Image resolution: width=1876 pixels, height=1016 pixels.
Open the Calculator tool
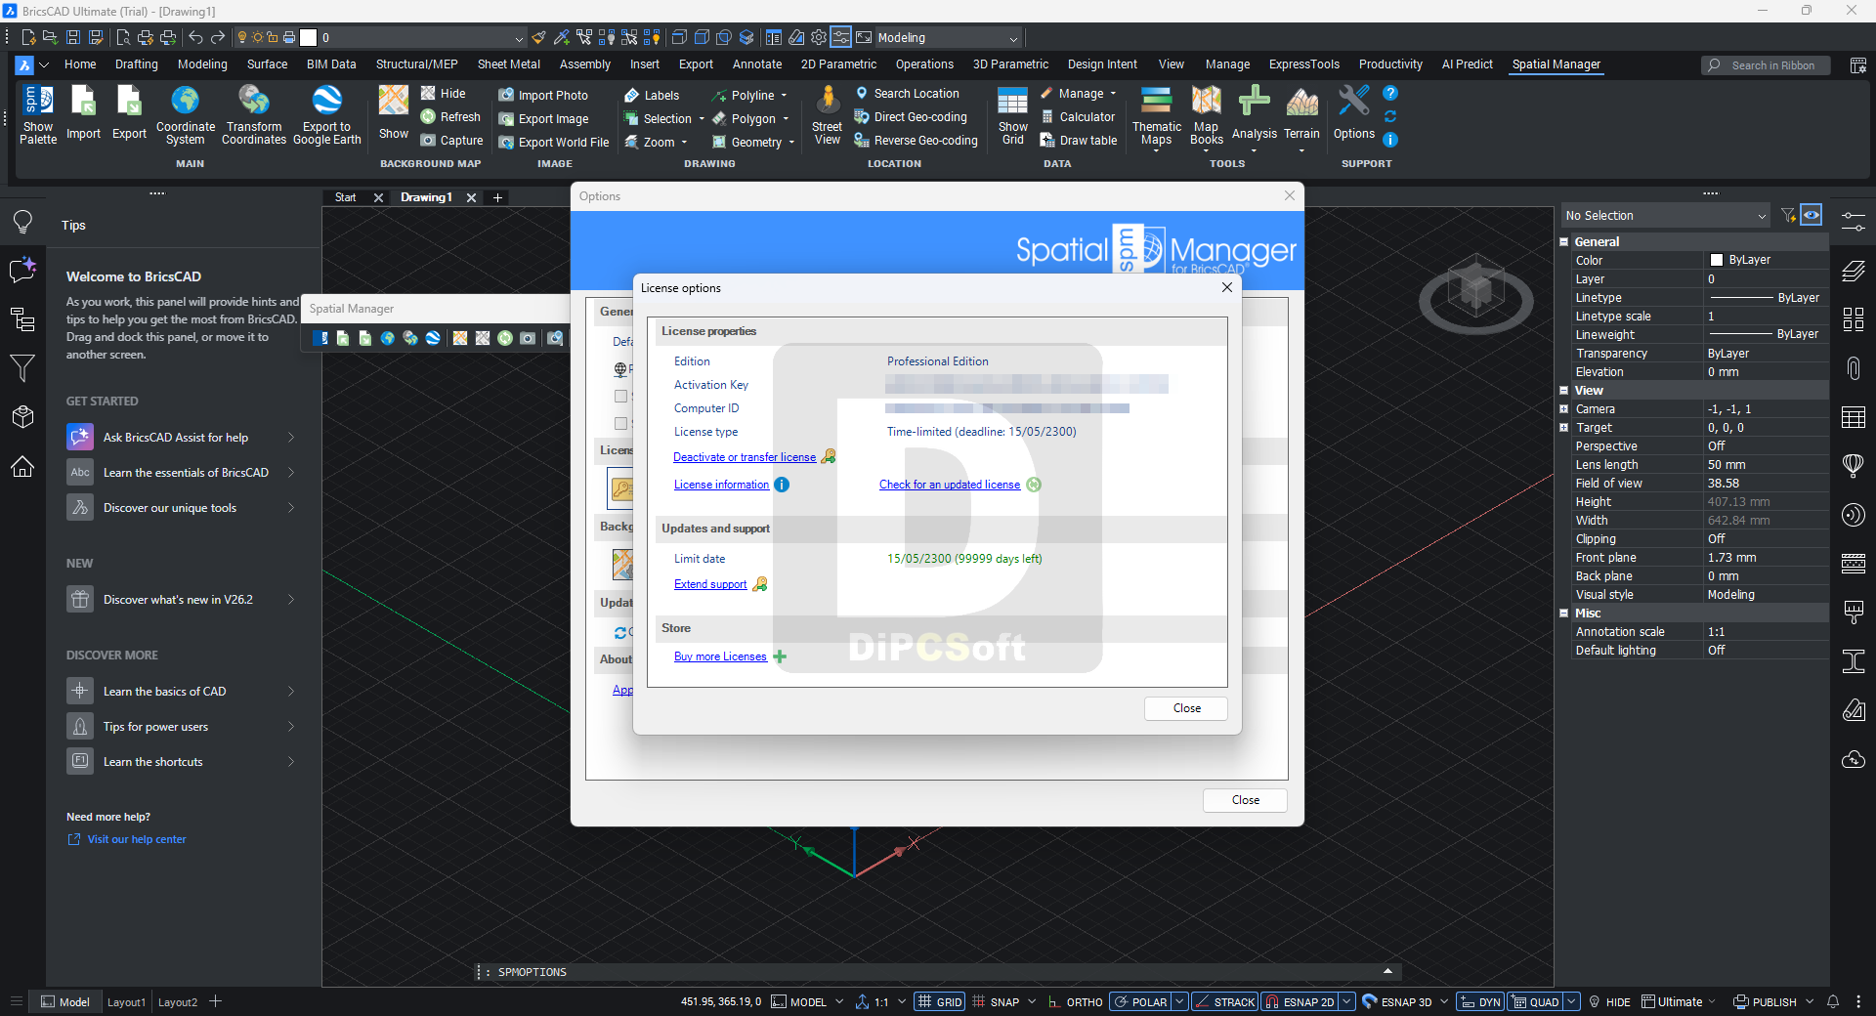point(1078,116)
